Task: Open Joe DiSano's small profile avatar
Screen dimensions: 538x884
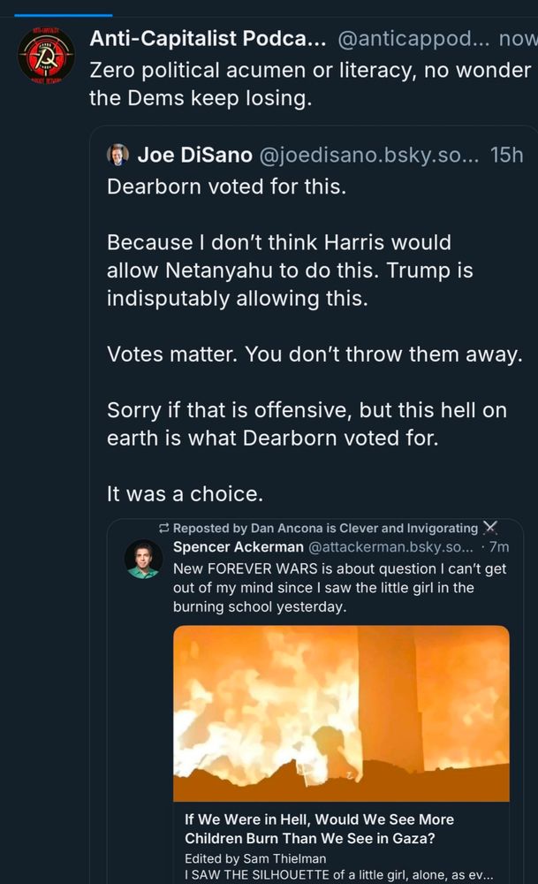Action: (x=117, y=155)
